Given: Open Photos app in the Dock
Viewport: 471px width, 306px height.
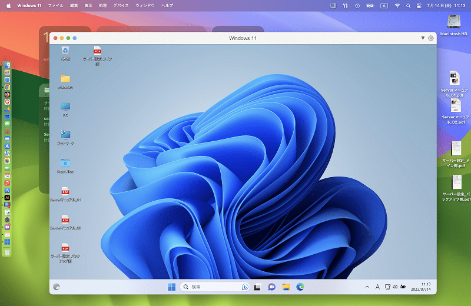Looking at the screenshot, I should (x=7, y=161).
